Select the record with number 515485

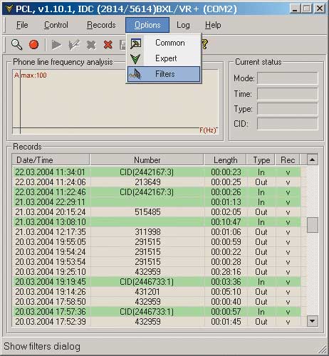tap(157, 212)
